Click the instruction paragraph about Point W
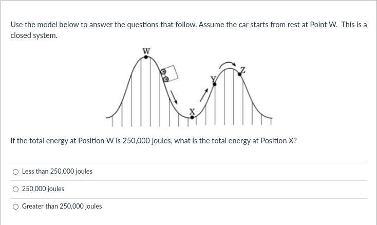 click(x=188, y=30)
